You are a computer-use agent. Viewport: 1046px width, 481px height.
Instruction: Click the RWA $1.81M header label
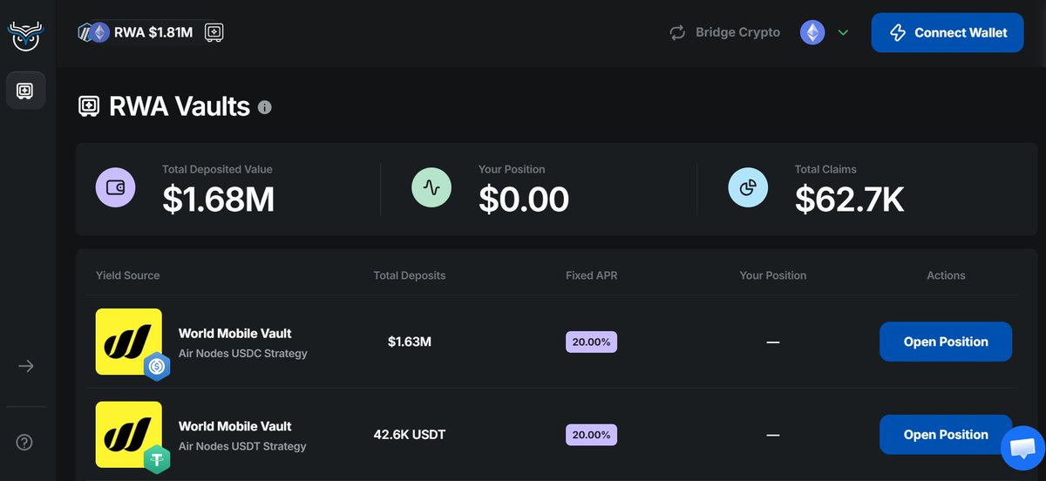point(153,33)
